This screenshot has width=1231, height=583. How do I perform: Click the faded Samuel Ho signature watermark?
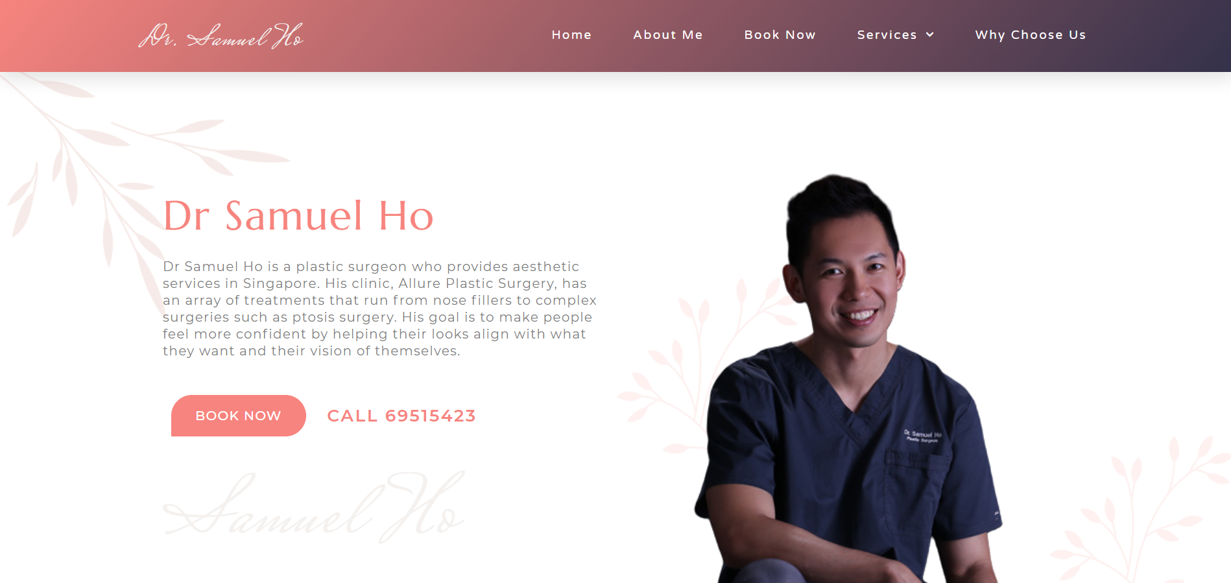(314, 506)
